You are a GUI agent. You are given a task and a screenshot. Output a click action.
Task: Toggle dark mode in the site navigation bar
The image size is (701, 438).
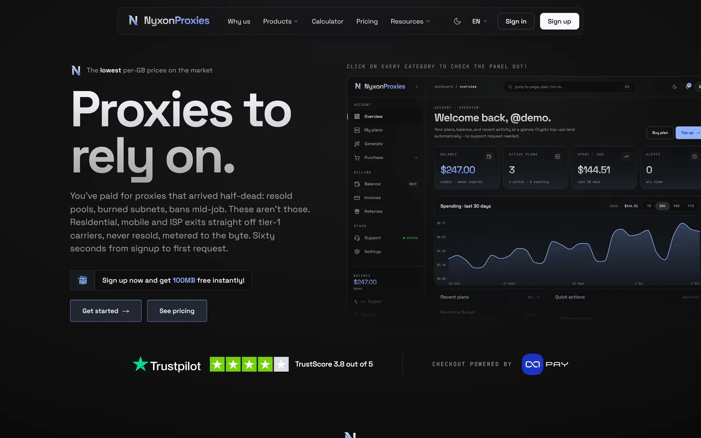(x=457, y=21)
